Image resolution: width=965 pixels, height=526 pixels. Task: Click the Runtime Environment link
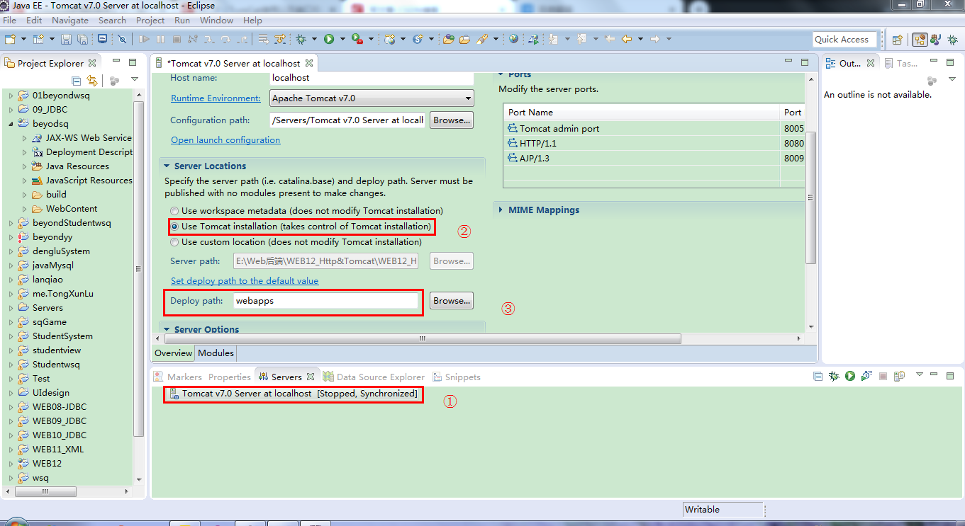216,98
